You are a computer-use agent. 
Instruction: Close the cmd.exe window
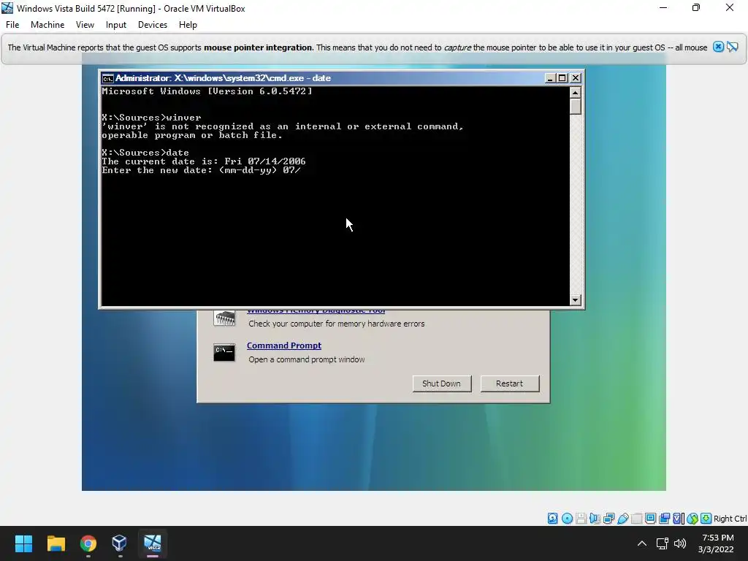[576, 78]
